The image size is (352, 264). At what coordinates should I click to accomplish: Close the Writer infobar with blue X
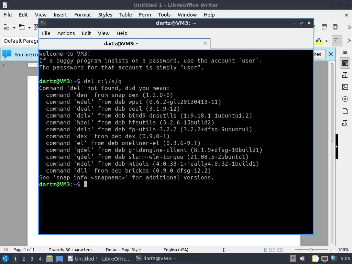(x=330, y=54)
